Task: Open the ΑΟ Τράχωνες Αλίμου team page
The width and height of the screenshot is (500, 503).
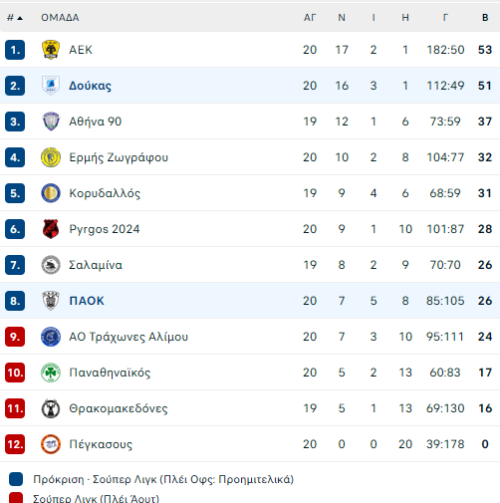Action: (128, 337)
